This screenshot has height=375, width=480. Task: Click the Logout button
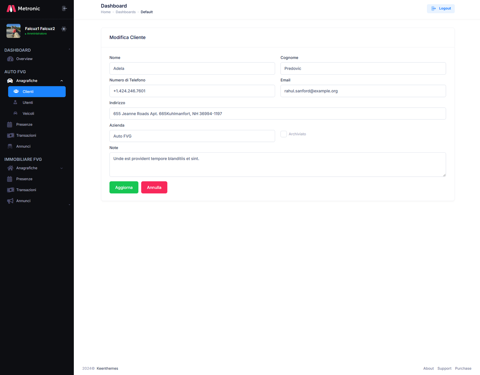tap(441, 8)
